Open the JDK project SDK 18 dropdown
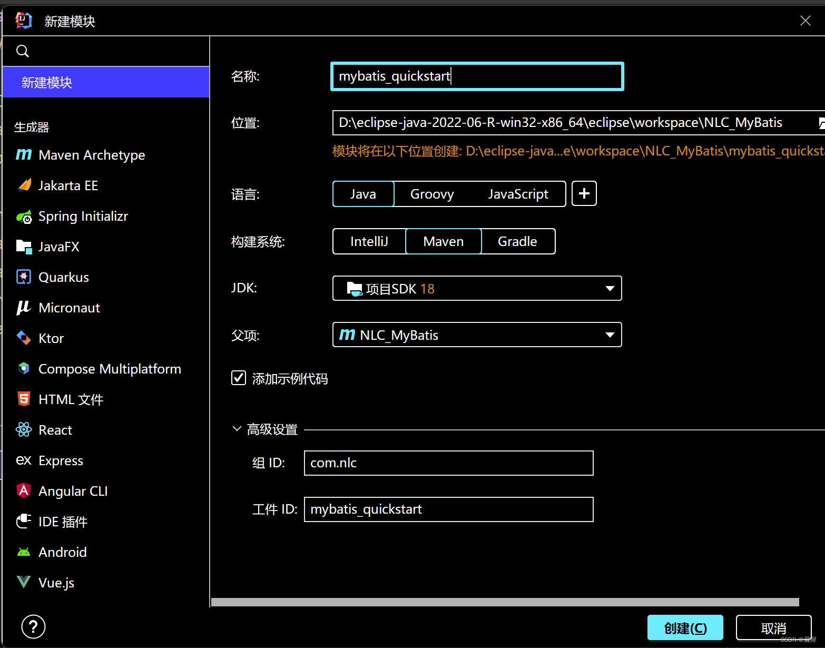Viewport: 825px width, 648px height. (477, 288)
